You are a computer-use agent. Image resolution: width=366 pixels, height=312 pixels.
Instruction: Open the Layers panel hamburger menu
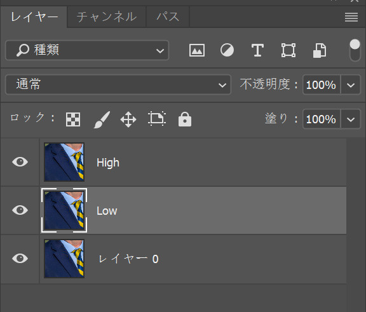coord(351,17)
